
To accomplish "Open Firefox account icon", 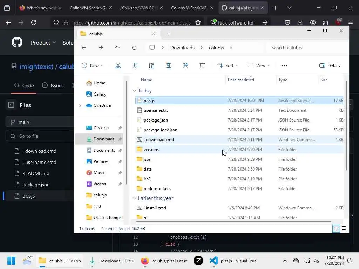I will click(313, 22).
